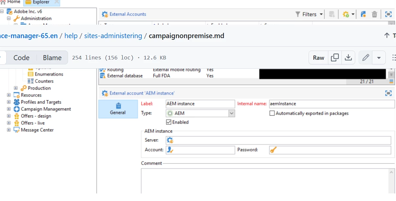
Task: Expand the Campaign Management node
Action: click(x=9, y=109)
